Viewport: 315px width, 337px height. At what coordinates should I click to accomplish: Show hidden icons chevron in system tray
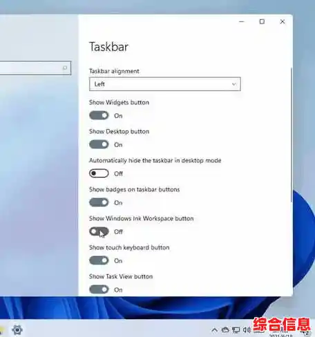[x=214, y=330]
